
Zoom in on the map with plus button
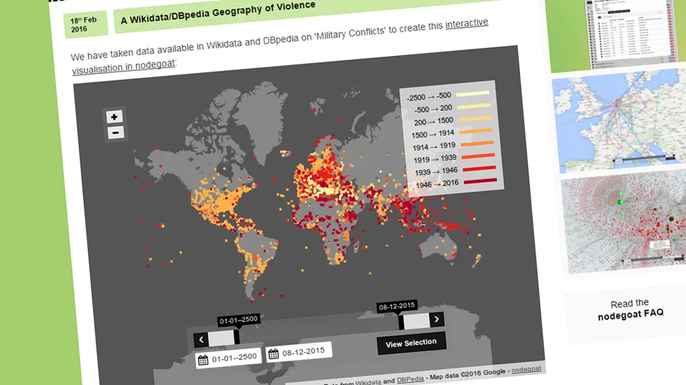click(x=114, y=116)
